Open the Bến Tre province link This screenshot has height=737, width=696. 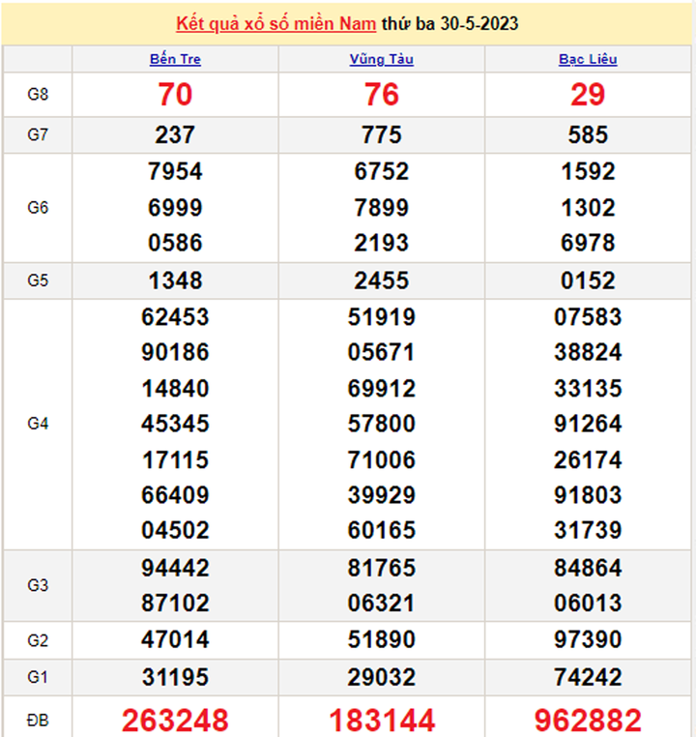point(175,60)
